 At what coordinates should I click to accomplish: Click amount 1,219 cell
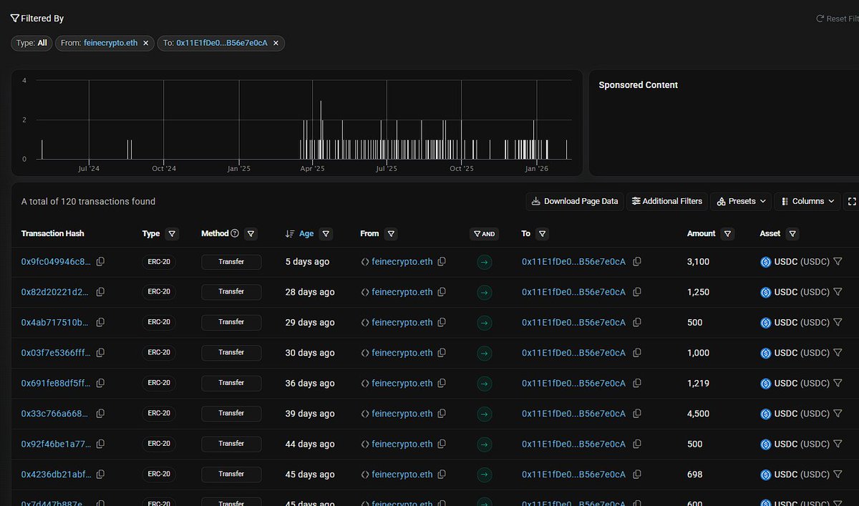698,384
